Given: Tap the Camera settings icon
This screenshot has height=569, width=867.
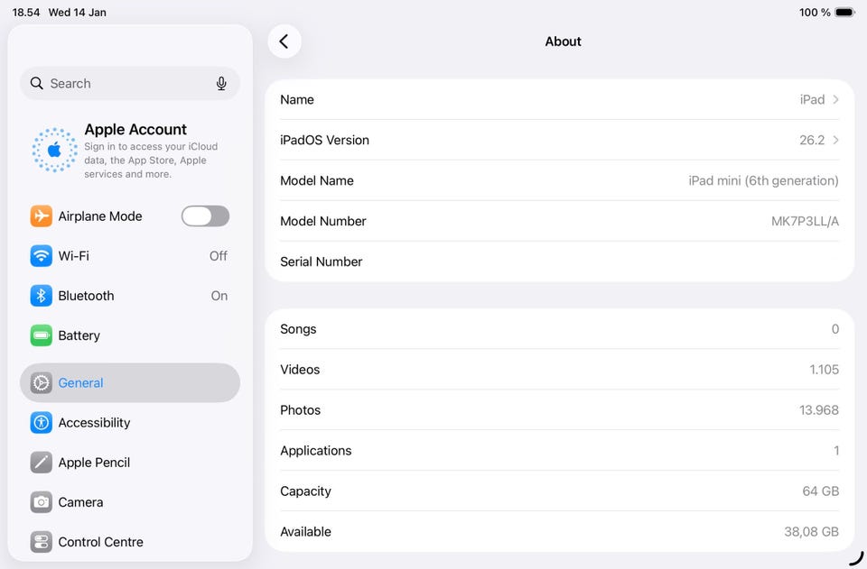Looking at the screenshot, I should coord(42,502).
